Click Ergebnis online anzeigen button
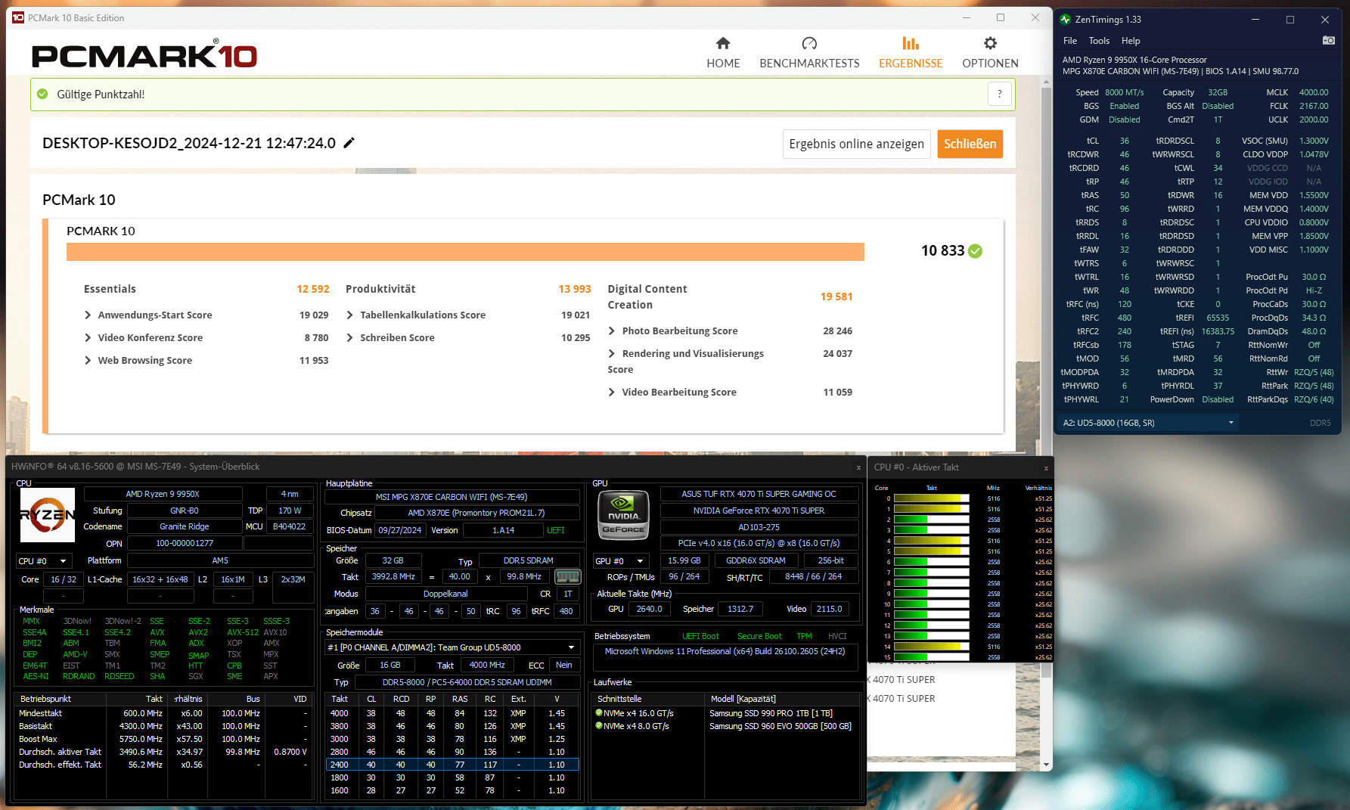1350x810 pixels. [856, 144]
